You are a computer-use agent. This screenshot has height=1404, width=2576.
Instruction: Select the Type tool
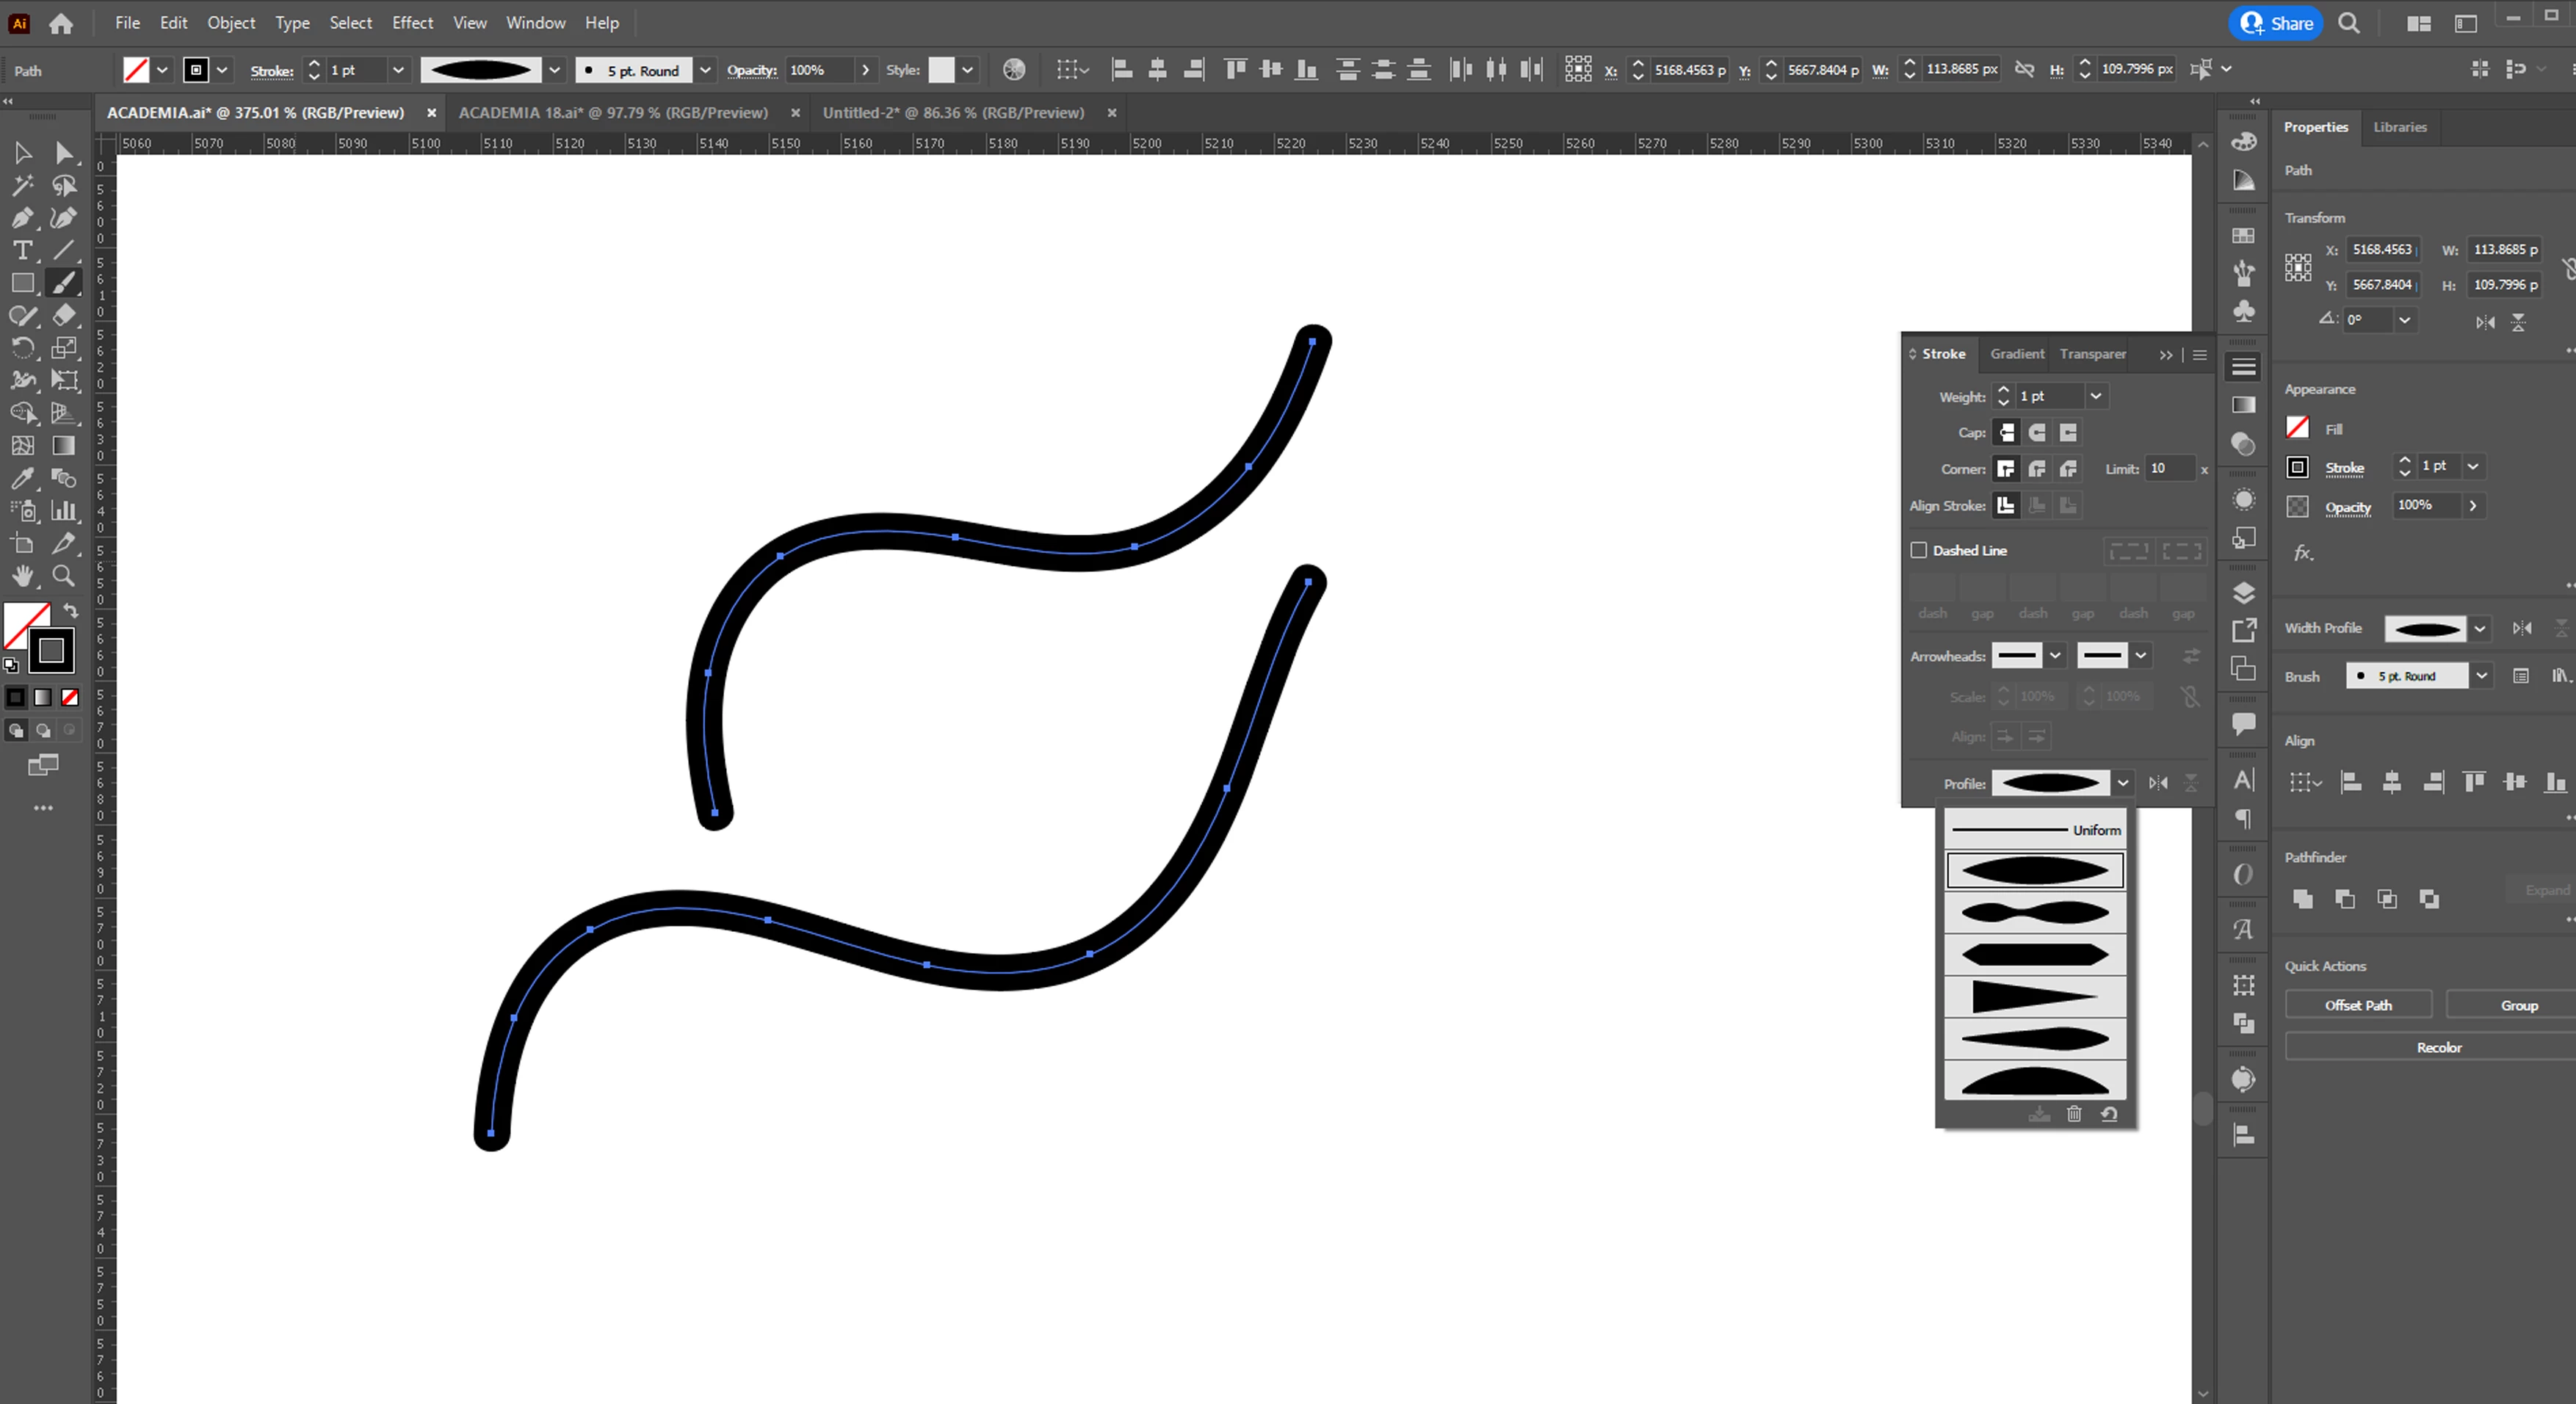(22, 251)
